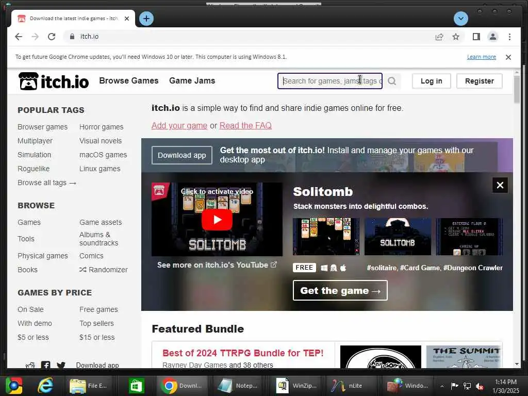Switch to WinZip taskbar item
The width and height of the screenshot is (528, 396).
tap(296, 386)
